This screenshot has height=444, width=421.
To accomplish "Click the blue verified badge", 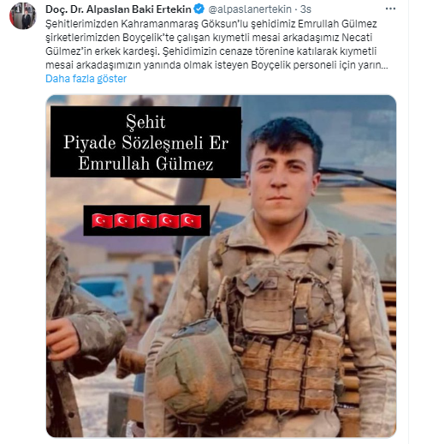I will 199,9.
